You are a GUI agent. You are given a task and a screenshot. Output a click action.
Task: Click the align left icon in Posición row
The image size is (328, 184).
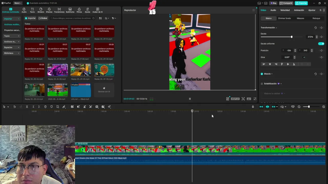[x=264, y=64]
